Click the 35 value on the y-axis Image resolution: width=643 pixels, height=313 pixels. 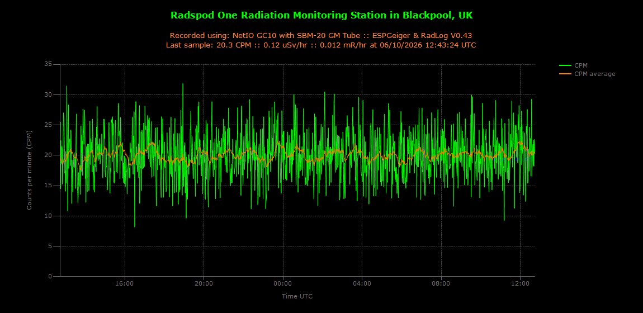49,64
